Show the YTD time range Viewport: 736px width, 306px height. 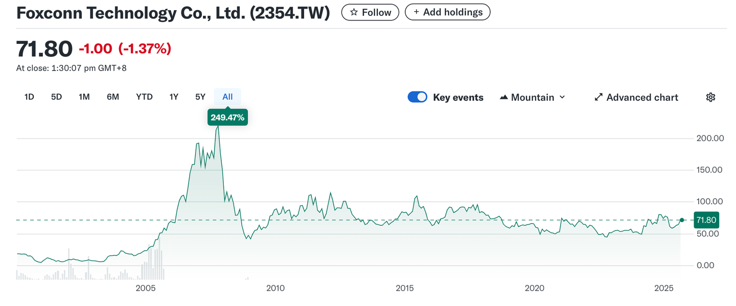[x=144, y=97]
